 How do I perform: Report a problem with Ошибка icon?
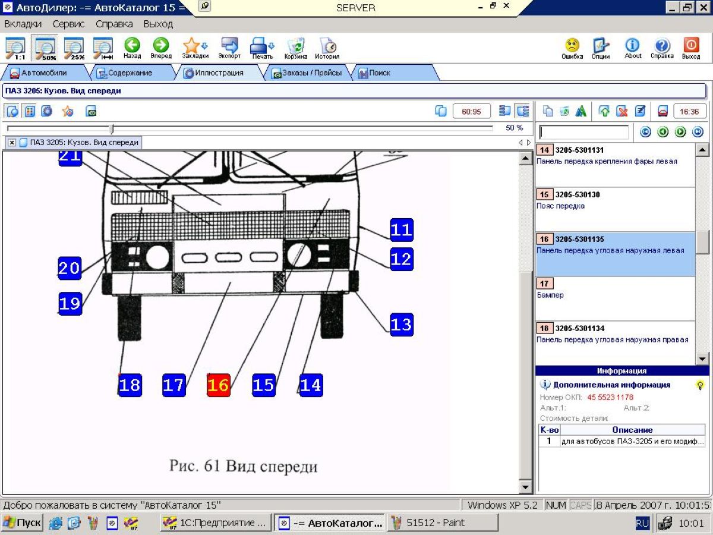click(572, 48)
